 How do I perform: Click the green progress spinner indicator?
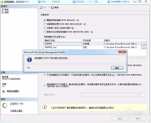5,105
